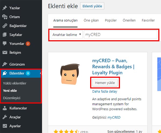Open Daha fazla detay link
Screen dimensions: 161x133
[x=105, y=91]
